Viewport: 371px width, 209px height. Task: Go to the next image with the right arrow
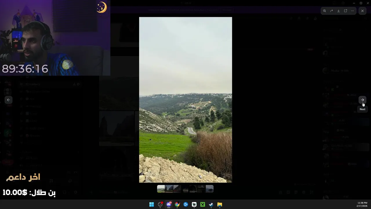tap(362, 100)
